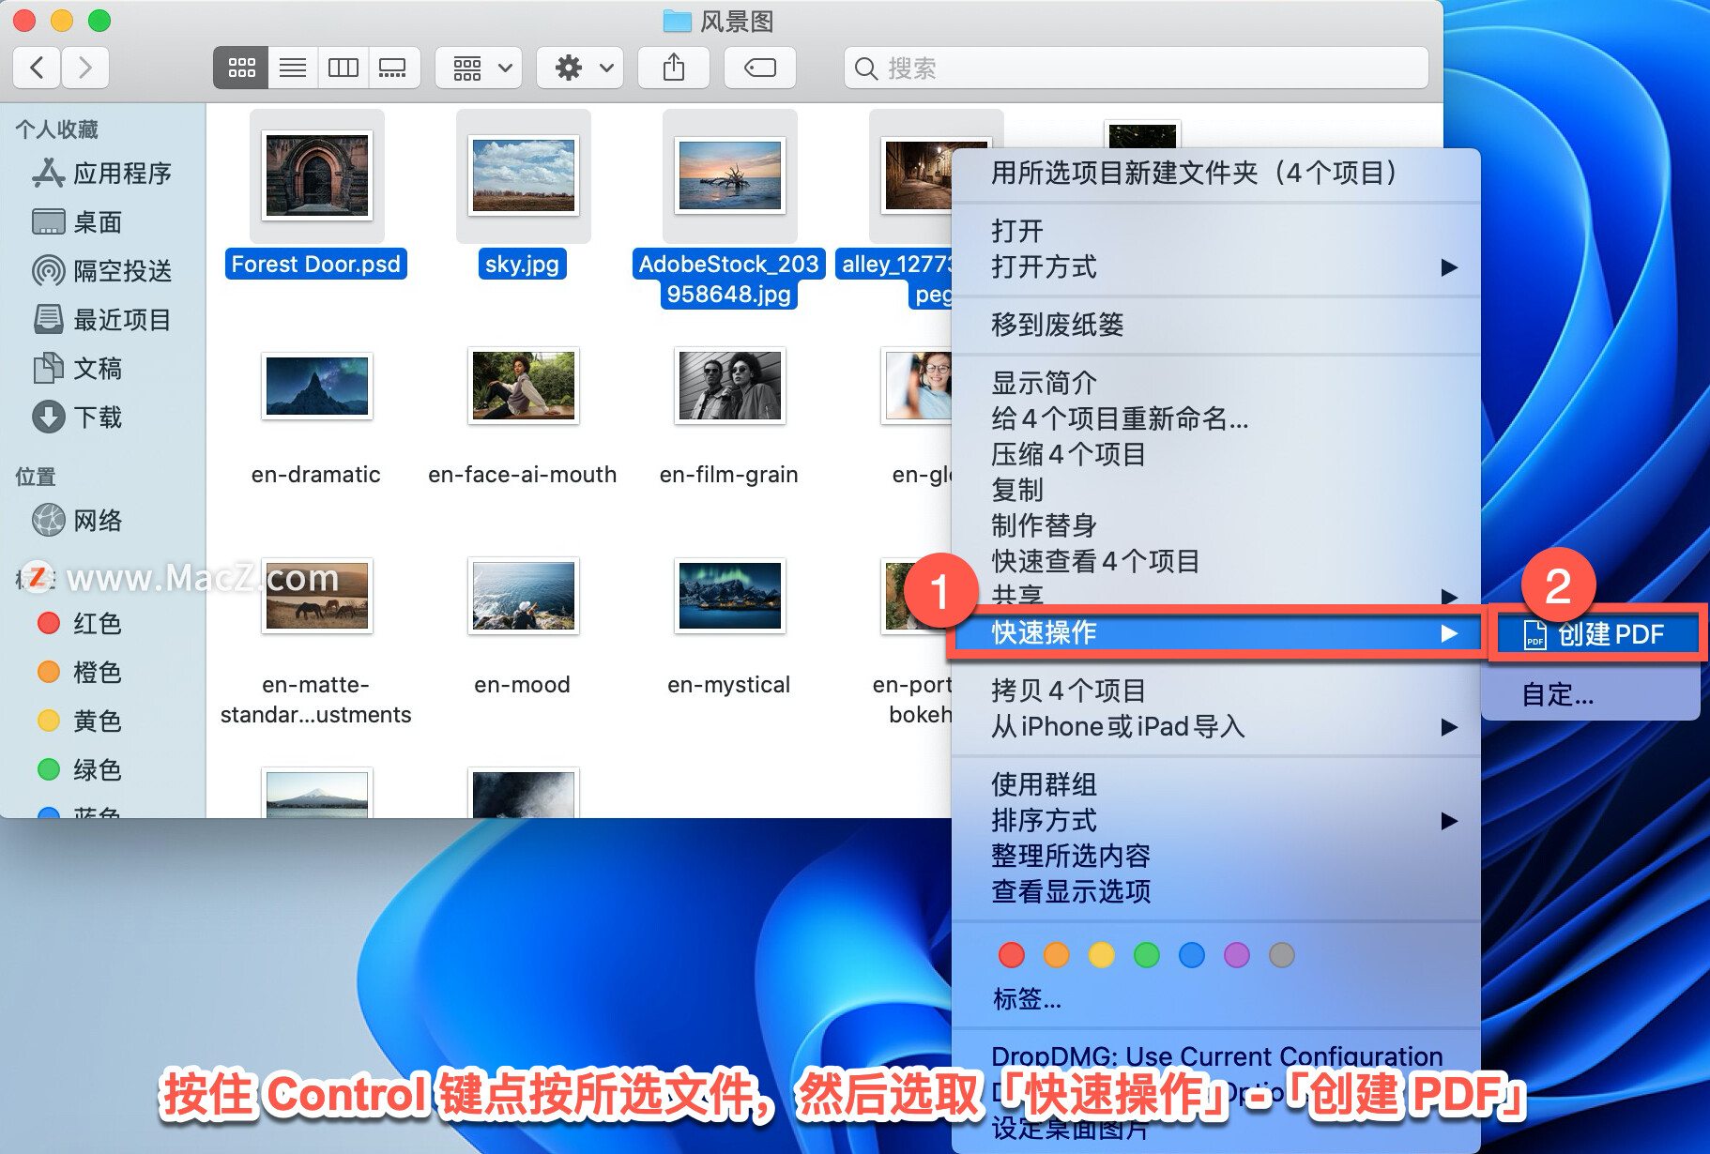The width and height of the screenshot is (1710, 1154).
Task: Select the en-mystical image file
Action: point(730,596)
